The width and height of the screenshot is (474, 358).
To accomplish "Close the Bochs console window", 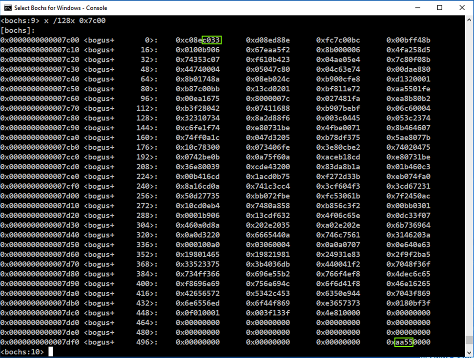I will (x=462, y=7).
